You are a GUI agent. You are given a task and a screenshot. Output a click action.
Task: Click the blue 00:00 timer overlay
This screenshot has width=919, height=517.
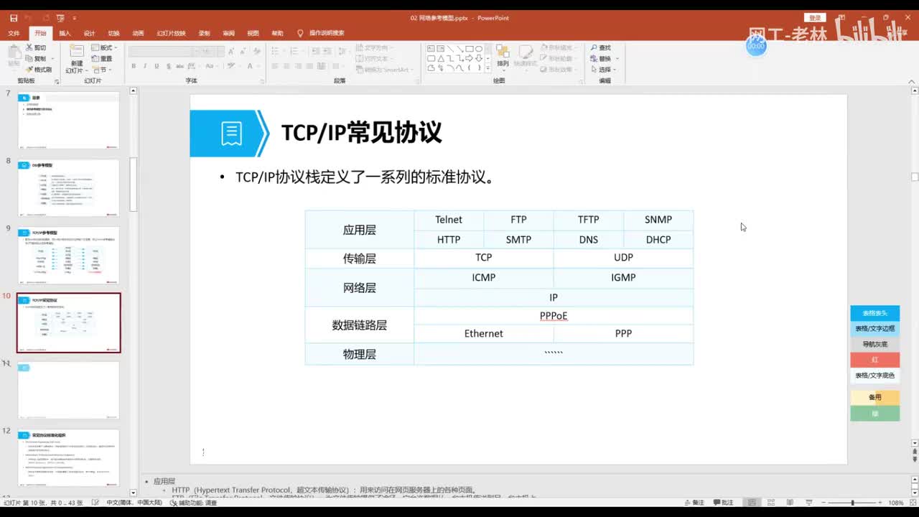[756, 46]
